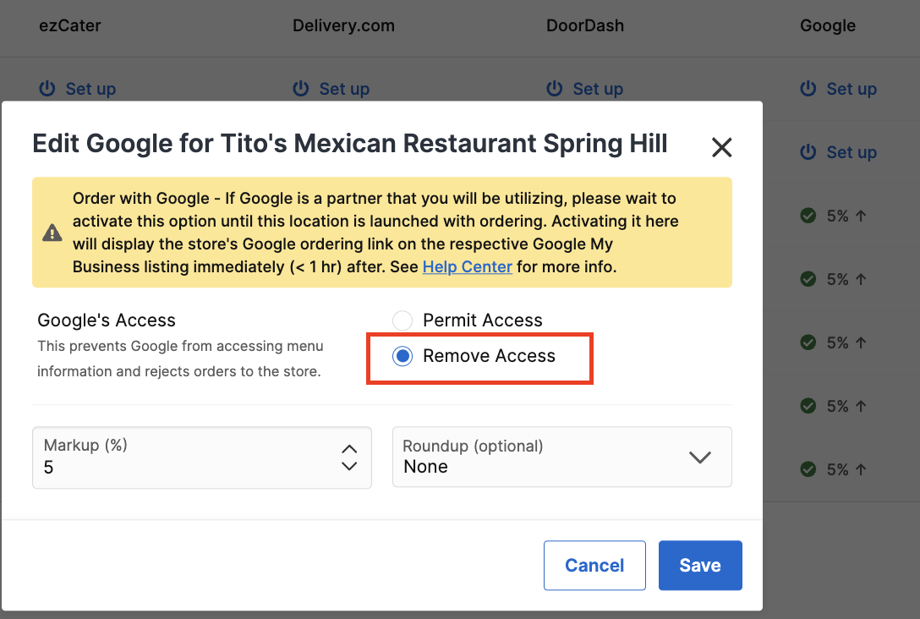Click the warning triangle icon in the yellow banner
The width and height of the screenshot is (920, 619).
click(x=52, y=233)
